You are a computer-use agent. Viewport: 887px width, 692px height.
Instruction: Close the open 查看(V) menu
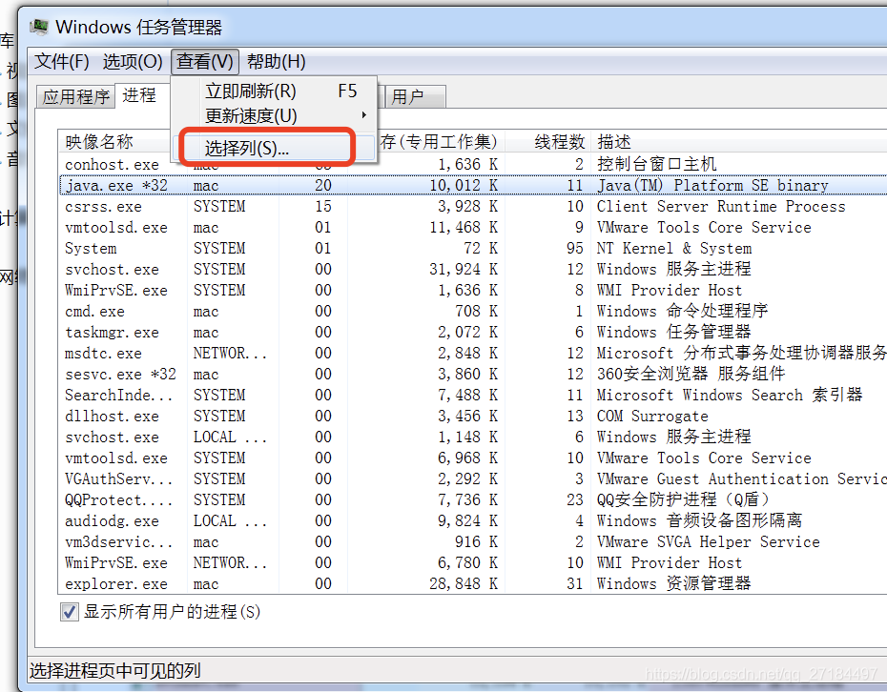click(x=205, y=61)
